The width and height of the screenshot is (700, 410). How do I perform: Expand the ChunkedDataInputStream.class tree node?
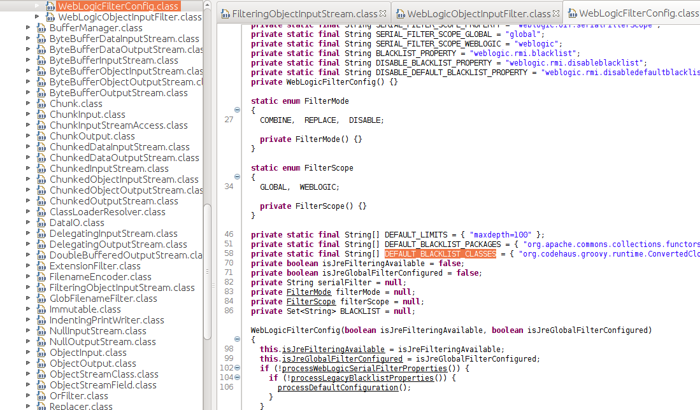coord(28,146)
